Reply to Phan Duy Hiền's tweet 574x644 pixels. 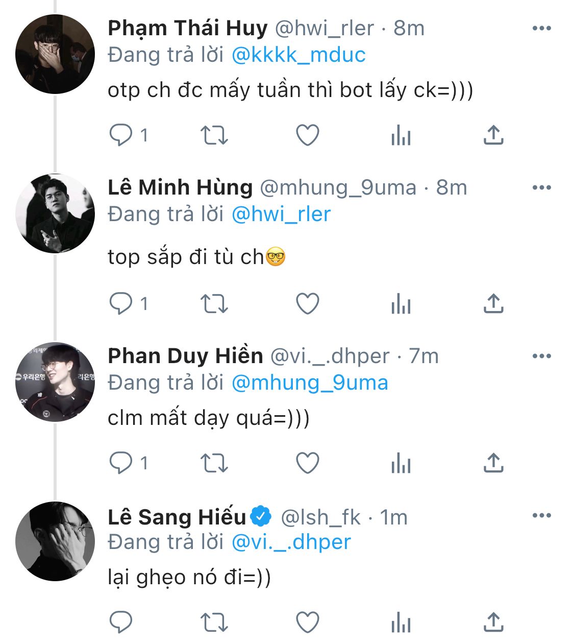(x=121, y=463)
